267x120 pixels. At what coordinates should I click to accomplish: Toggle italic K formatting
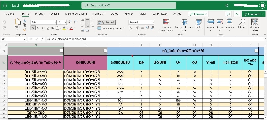38,28
